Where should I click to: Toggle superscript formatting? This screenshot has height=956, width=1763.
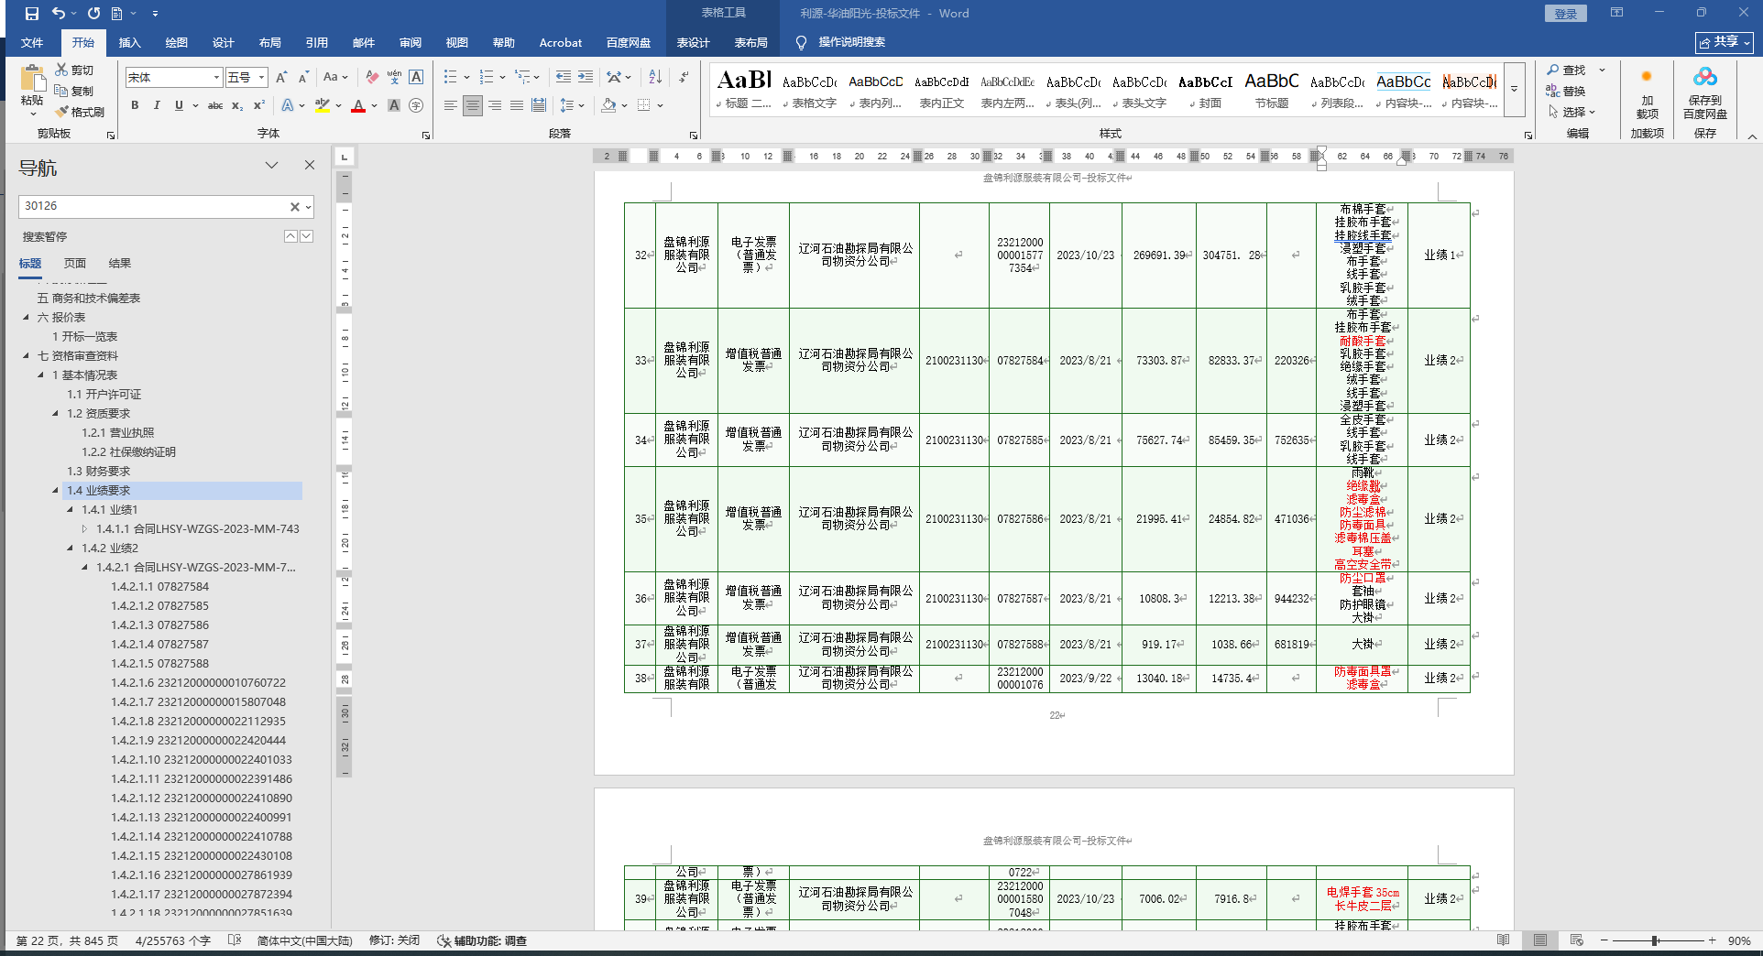(259, 105)
